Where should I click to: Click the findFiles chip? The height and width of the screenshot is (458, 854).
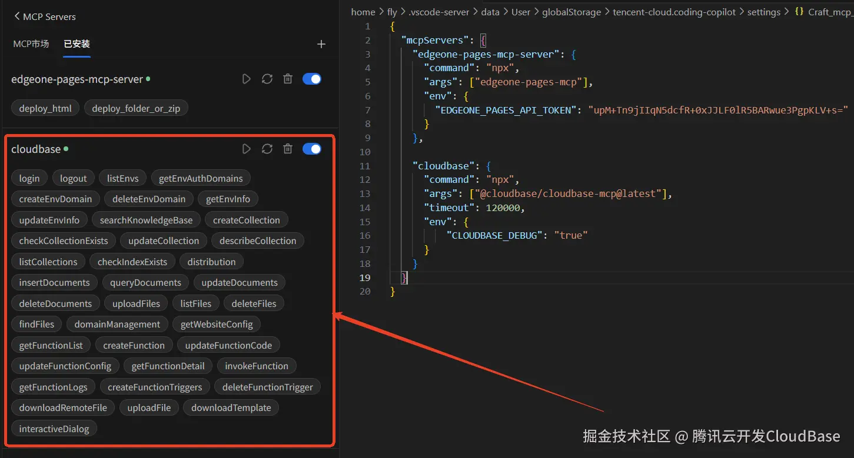[x=36, y=324]
